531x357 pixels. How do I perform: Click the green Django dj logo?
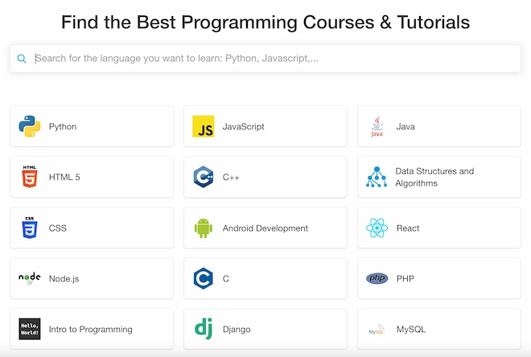click(204, 329)
